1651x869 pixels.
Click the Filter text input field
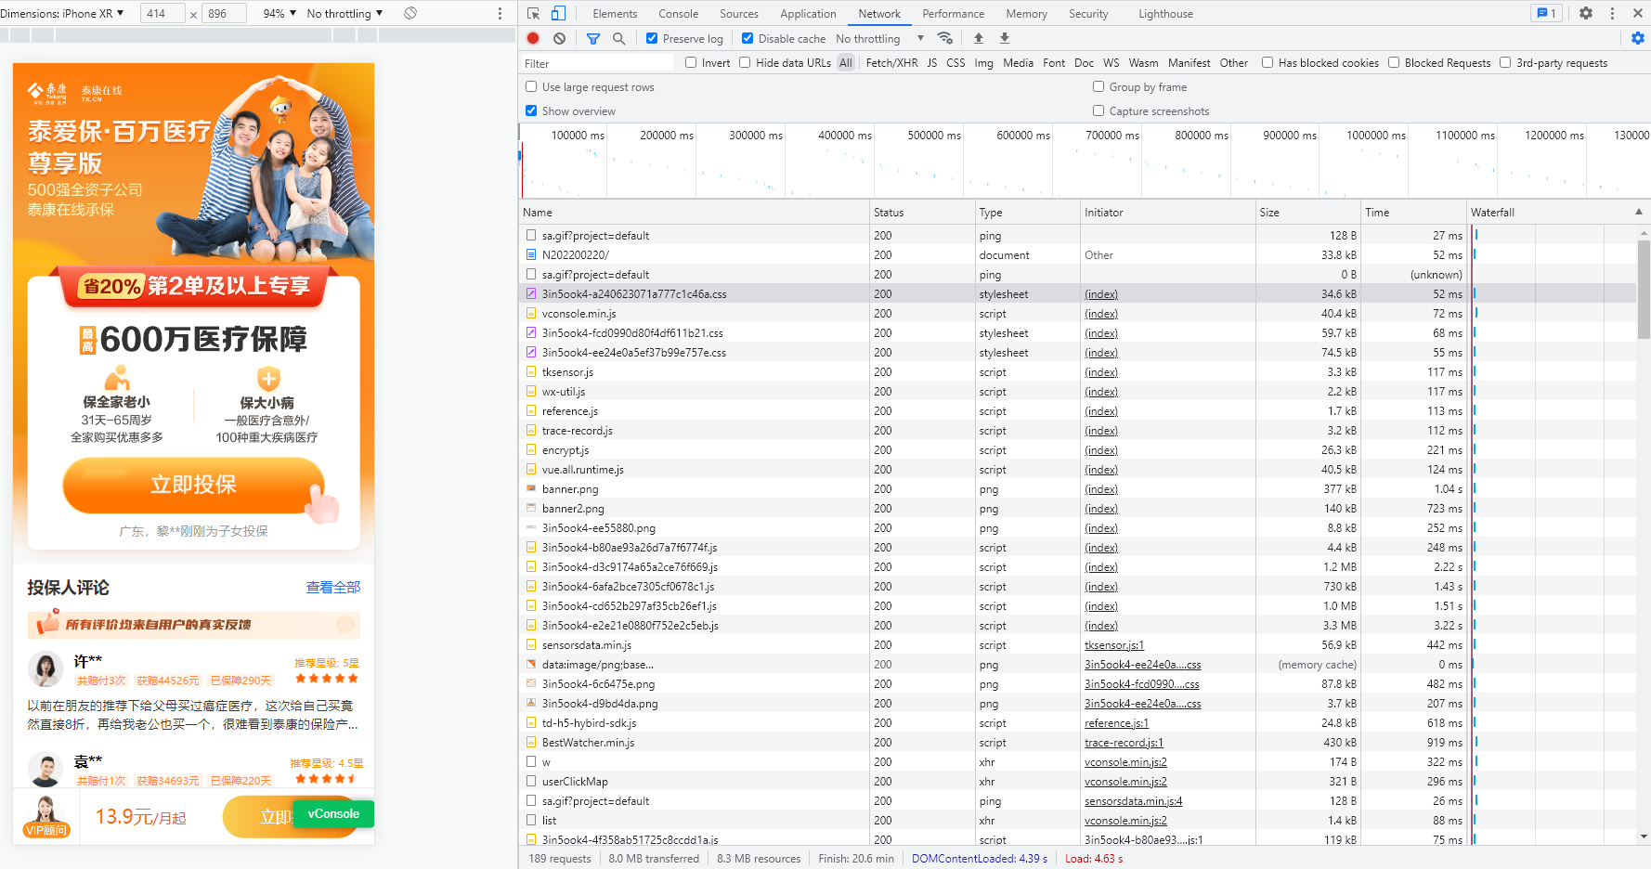pyautogui.click(x=597, y=62)
